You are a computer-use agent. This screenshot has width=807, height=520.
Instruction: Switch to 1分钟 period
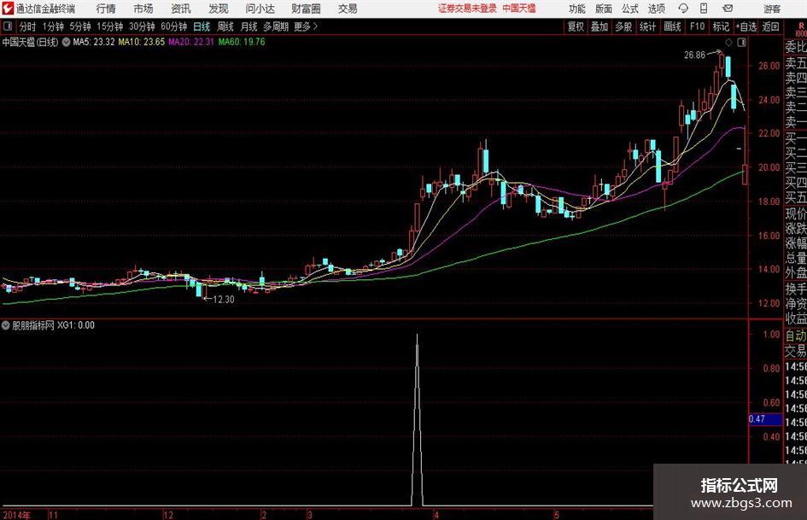[x=53, y=26]
